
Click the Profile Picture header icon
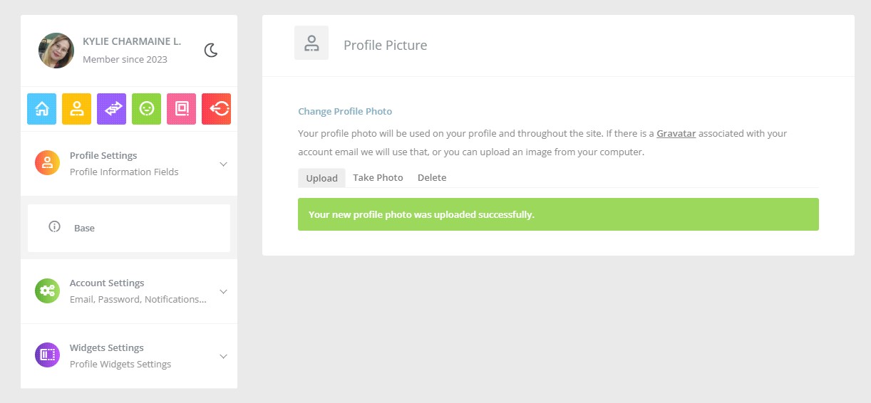tap(311, 43)
